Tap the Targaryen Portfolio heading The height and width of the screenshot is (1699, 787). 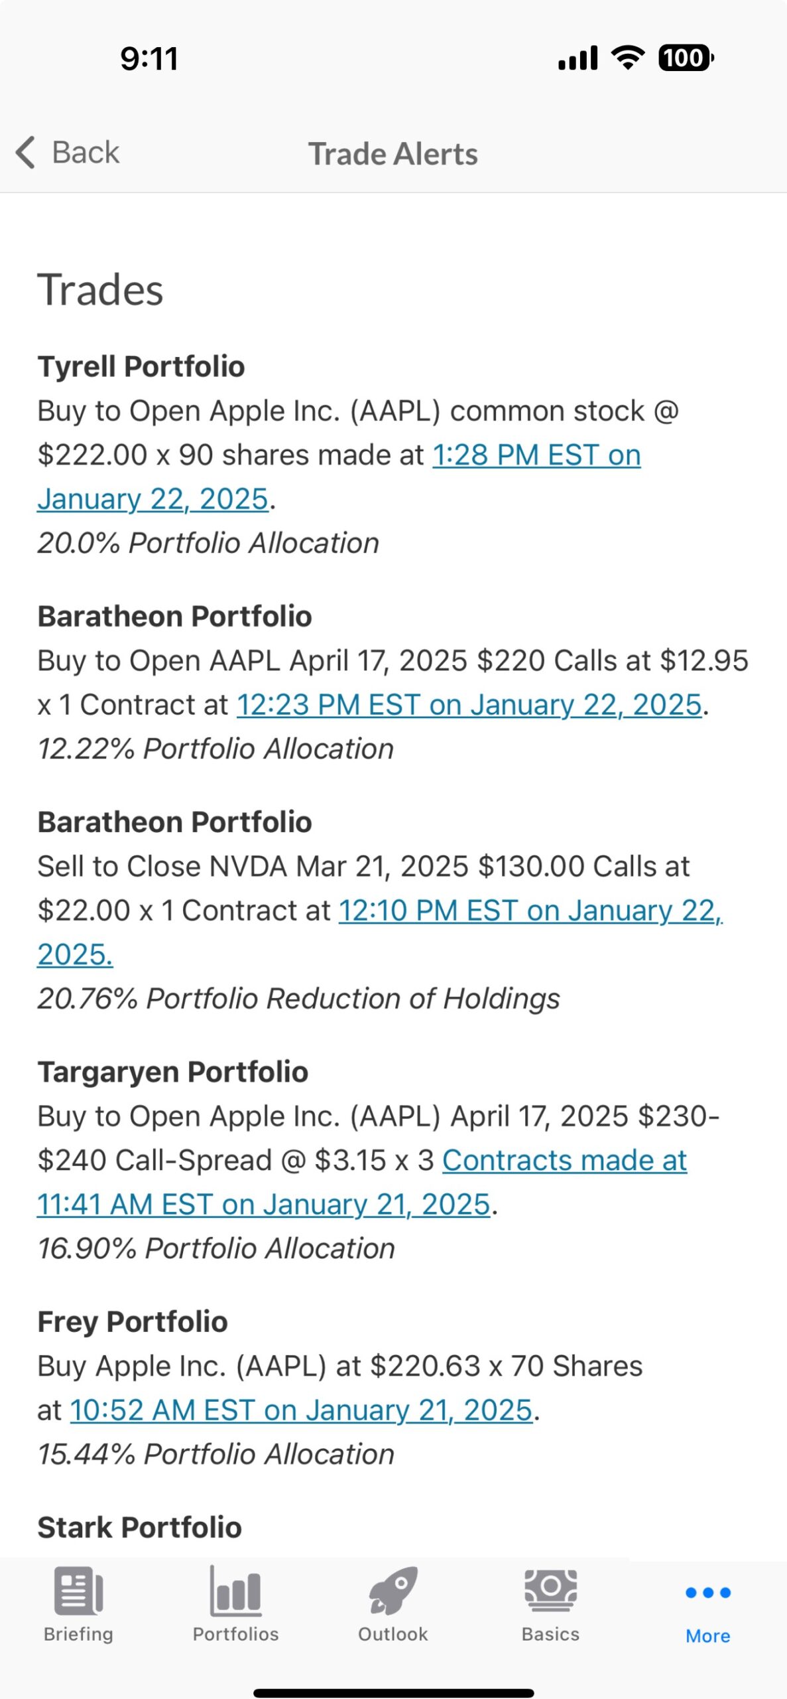click(x=173, y=1072)
